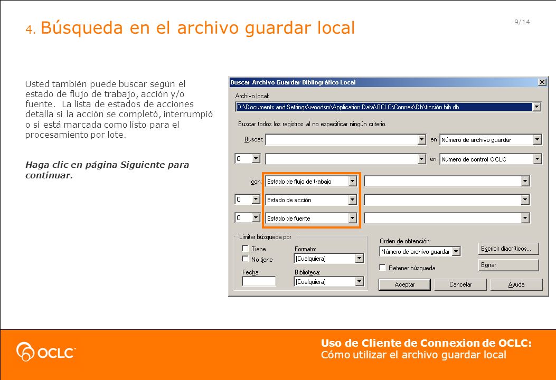Expand the Estado de acción dropdown

pyautogui.click(x=352, y=200)
